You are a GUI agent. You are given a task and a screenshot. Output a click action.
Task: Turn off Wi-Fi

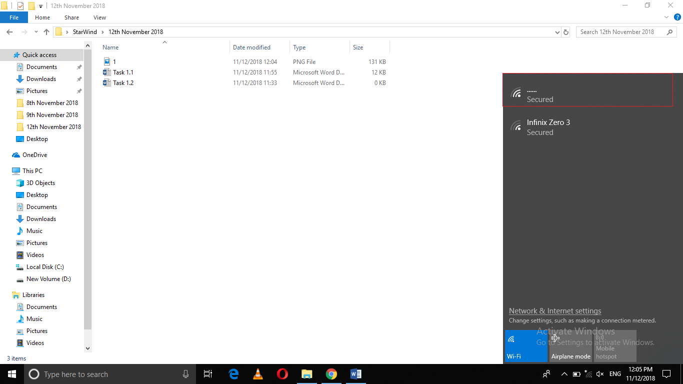(526, 346)
